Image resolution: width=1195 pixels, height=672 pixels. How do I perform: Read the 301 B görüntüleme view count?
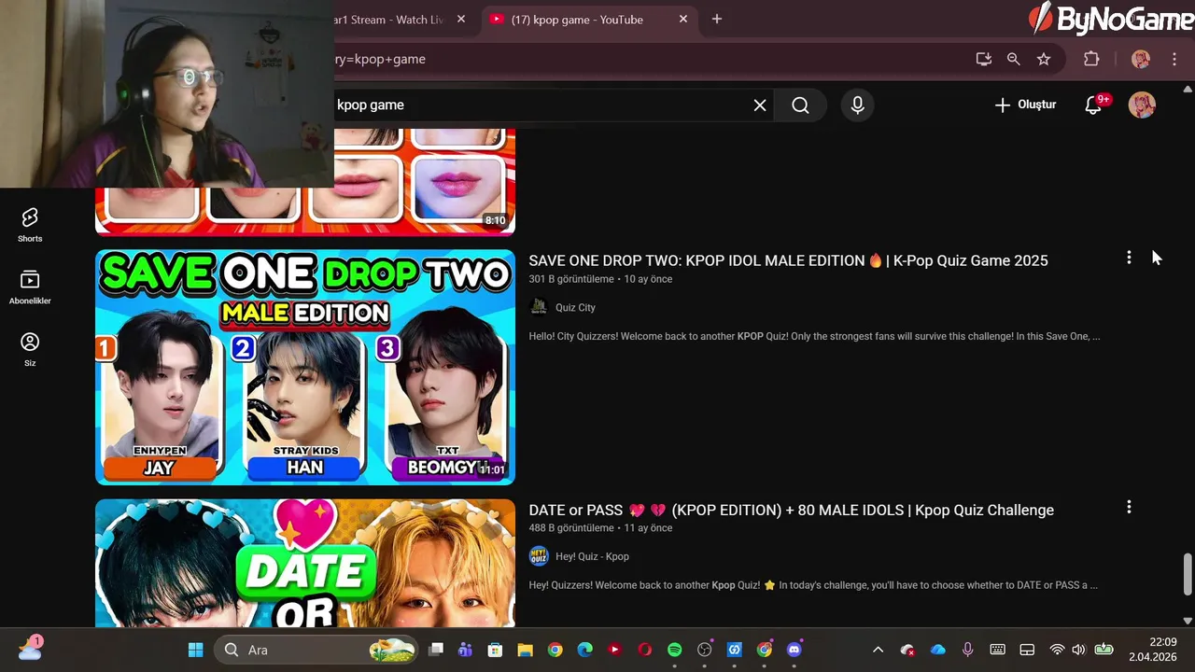(571, 279)
